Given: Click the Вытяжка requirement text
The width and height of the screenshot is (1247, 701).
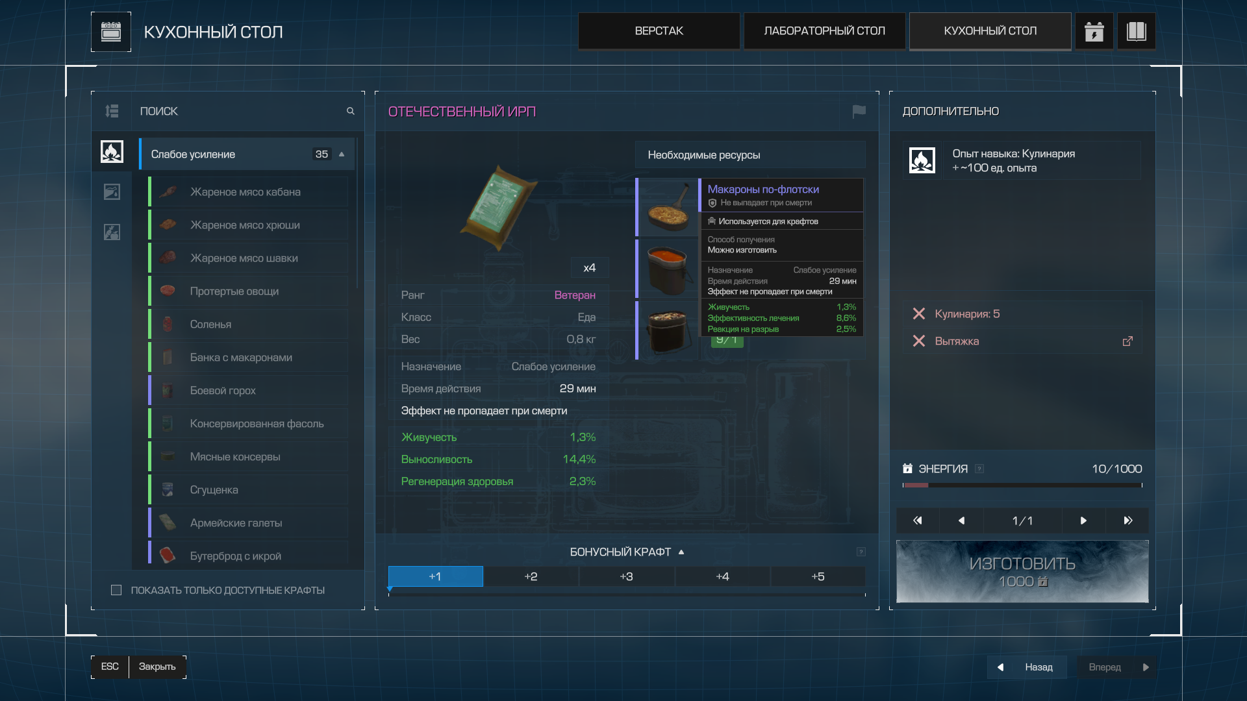Looking at the screenshot, I should pyautogui.click(x=957, y=341).
